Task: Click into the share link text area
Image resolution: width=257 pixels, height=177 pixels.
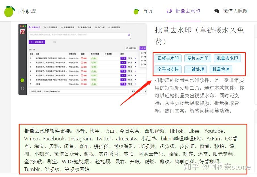Action: tap(80, 36)
